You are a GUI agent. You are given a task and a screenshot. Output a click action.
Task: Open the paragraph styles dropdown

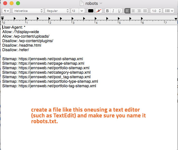coord(6,11)
